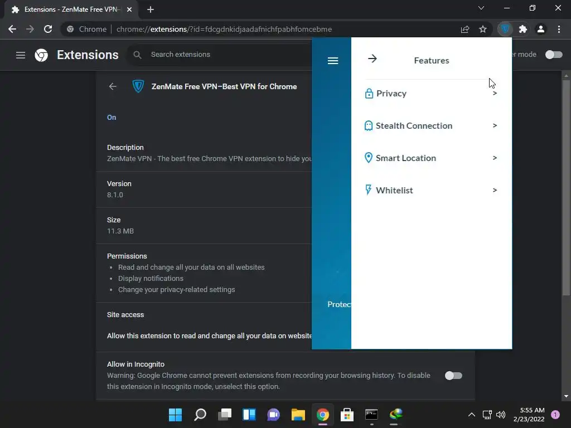Toggle Developer mode switch
The width and height of the screenshot is (571, 428).
click(x=554, y=55)
